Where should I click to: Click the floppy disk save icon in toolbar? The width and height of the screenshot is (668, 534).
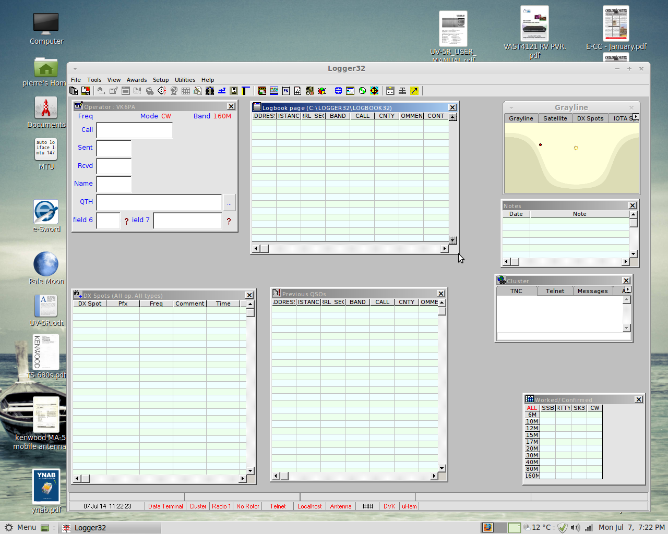(x=86, y=91)
